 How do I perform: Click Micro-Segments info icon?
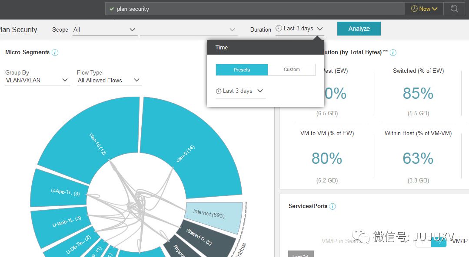(x=55, y=52)
